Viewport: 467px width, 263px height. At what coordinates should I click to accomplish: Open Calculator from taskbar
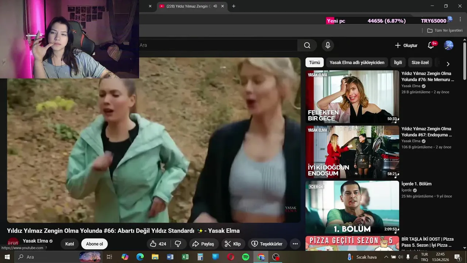[200, 257]
